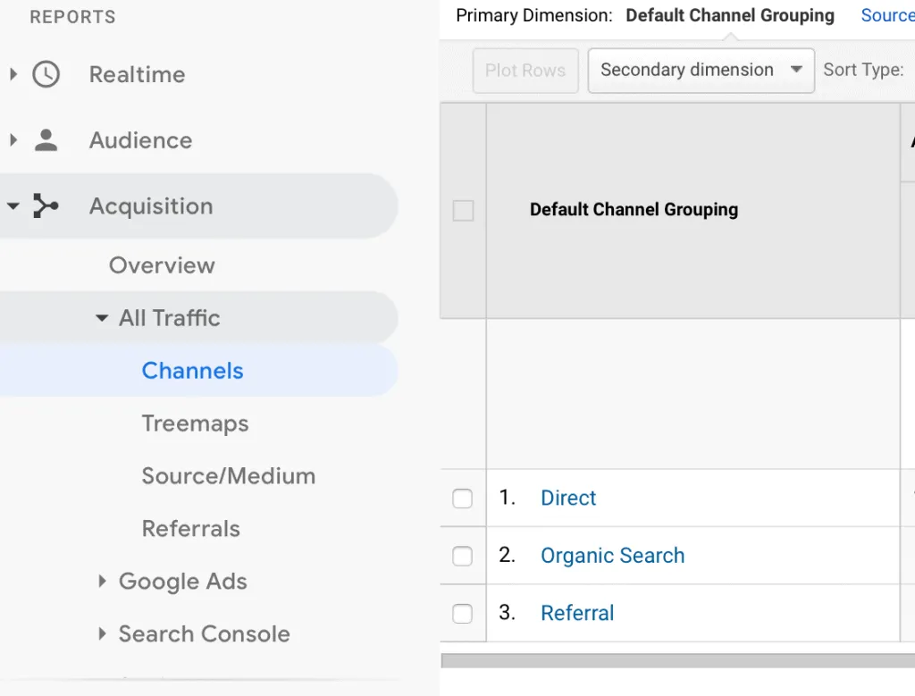The height and width of the screenshot is (696, 915).
Task: Go to the Source/Medium report
Action: [x=228, y=476]
